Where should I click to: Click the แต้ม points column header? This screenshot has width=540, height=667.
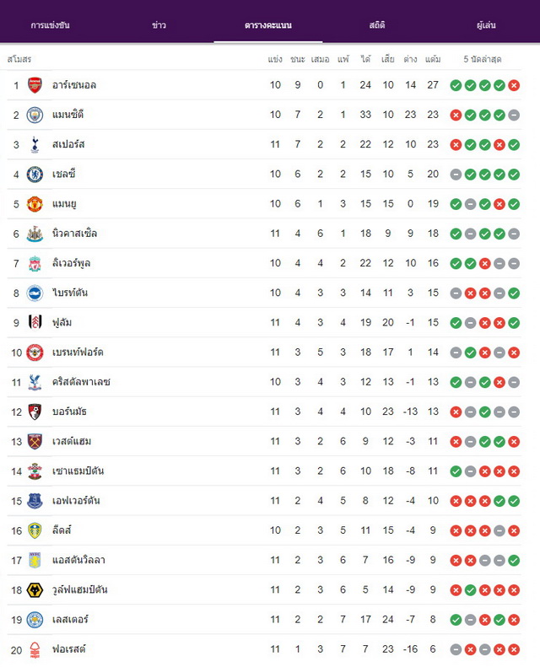pyautogui.click(x=433, y=59)
